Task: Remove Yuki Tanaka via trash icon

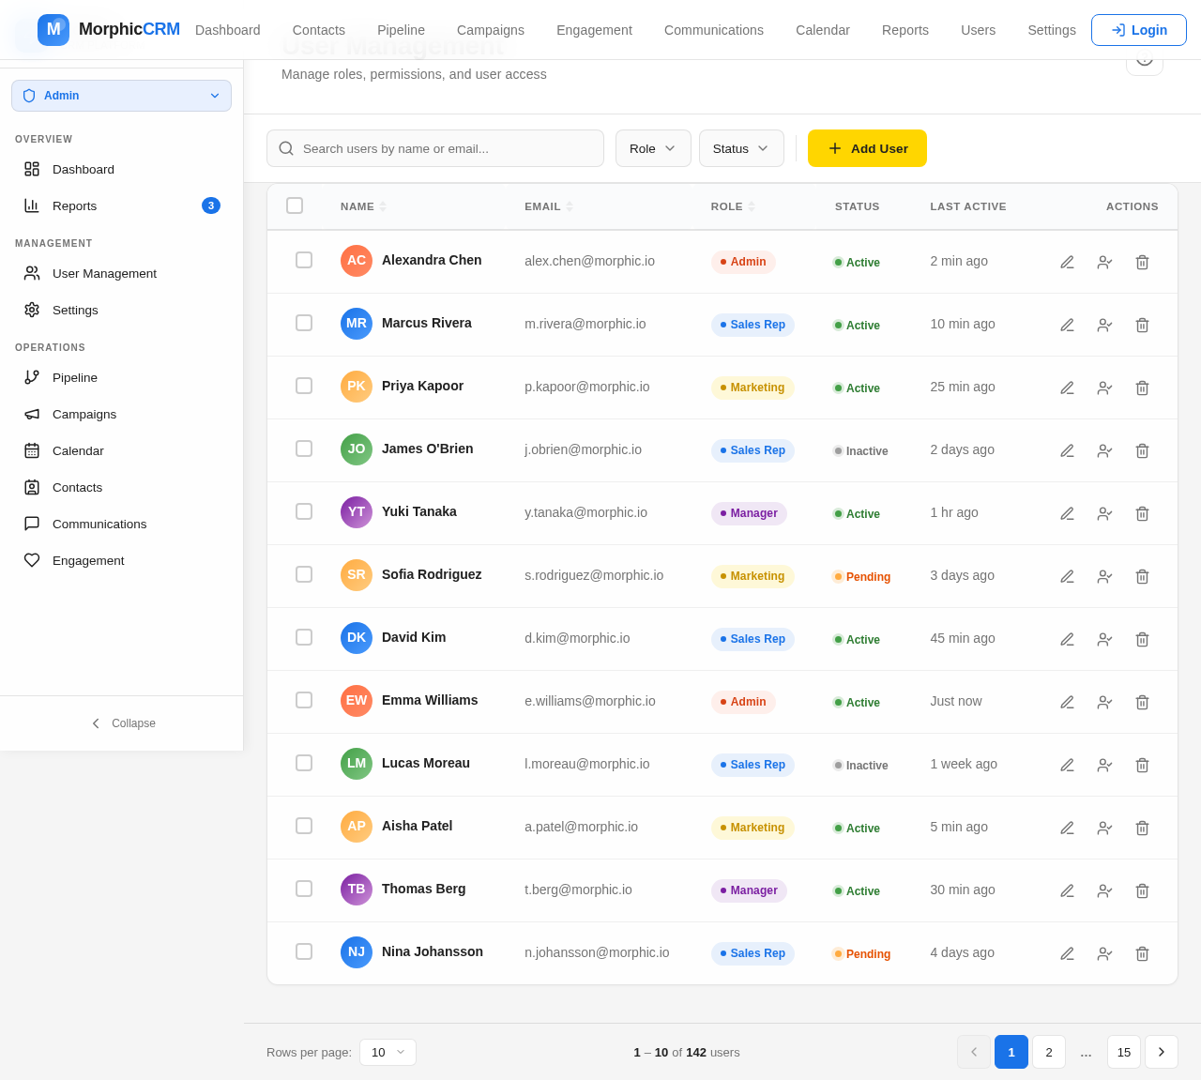Action: (1142, 513)
